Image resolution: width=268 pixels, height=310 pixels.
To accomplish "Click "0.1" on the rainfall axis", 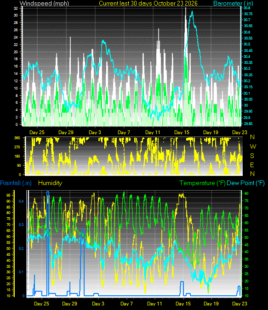I will pyautogui.click(x=21, y=272).
